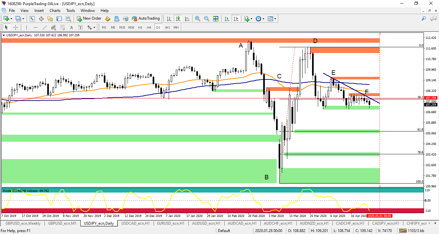Switch timeframe to M15
This screenshot has height=234, width=439.
(x=122, y=27)
